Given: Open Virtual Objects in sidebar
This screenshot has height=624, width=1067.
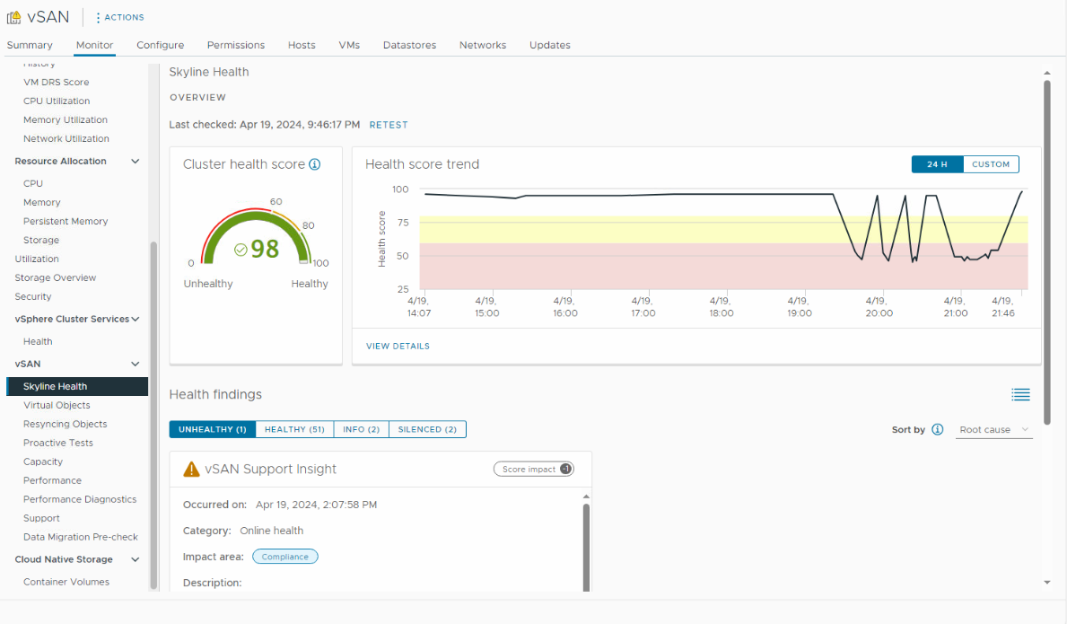Looking at the screenshot, I should [57, 406].
